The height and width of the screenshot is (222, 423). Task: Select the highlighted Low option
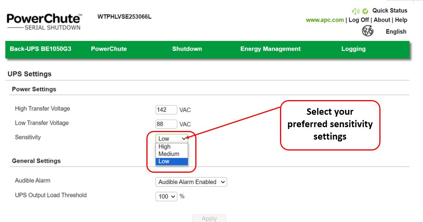172,161
